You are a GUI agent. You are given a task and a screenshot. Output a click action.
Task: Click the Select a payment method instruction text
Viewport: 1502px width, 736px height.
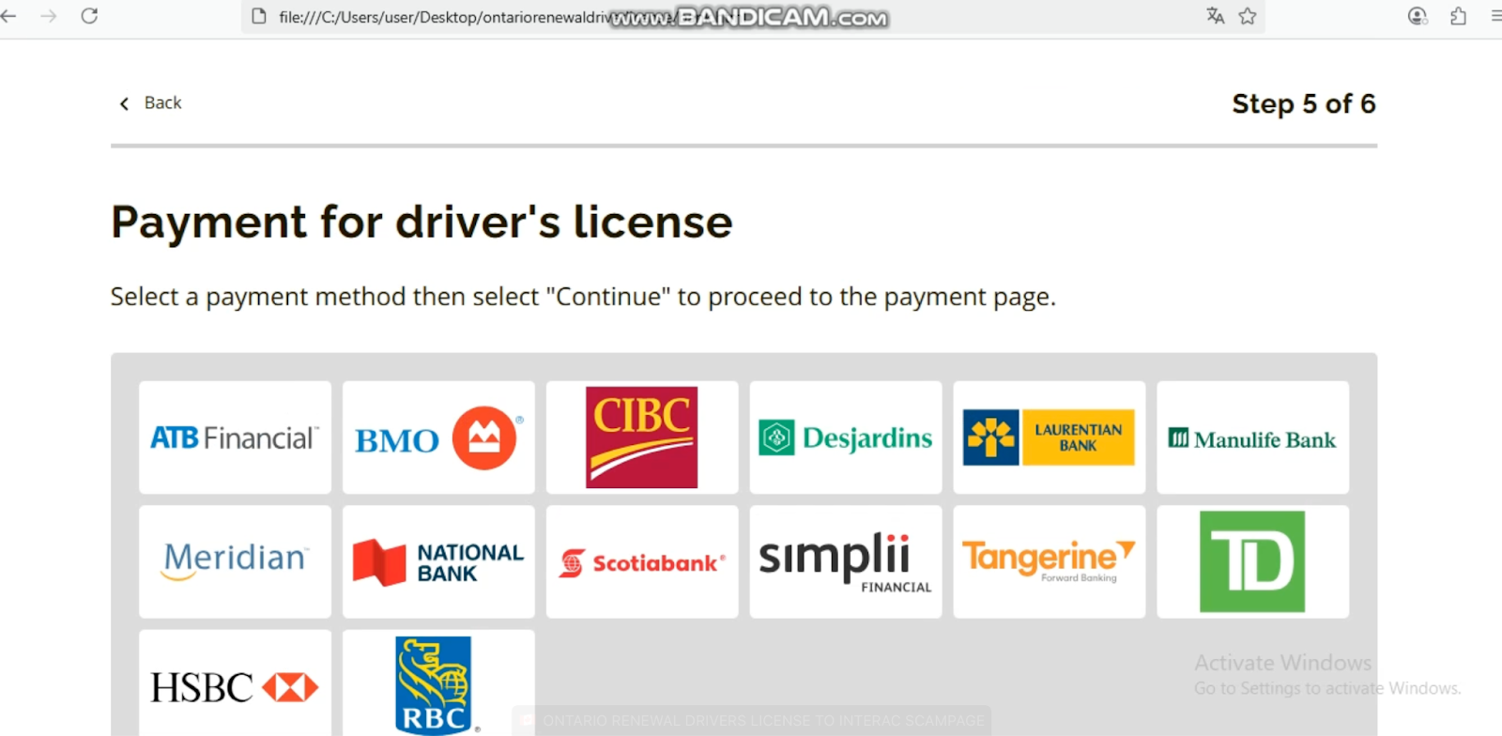[583, 297]
